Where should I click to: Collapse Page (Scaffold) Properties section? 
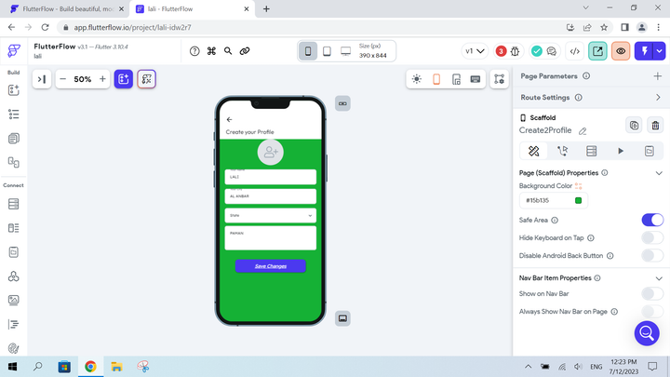click(x=658, y=172)
